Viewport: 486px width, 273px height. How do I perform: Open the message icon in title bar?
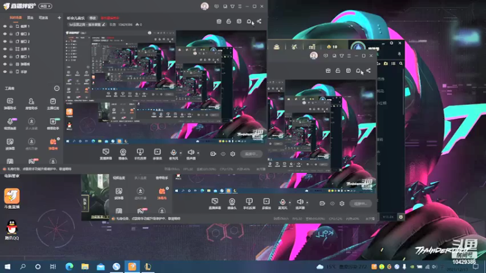(x=217, y=6)
